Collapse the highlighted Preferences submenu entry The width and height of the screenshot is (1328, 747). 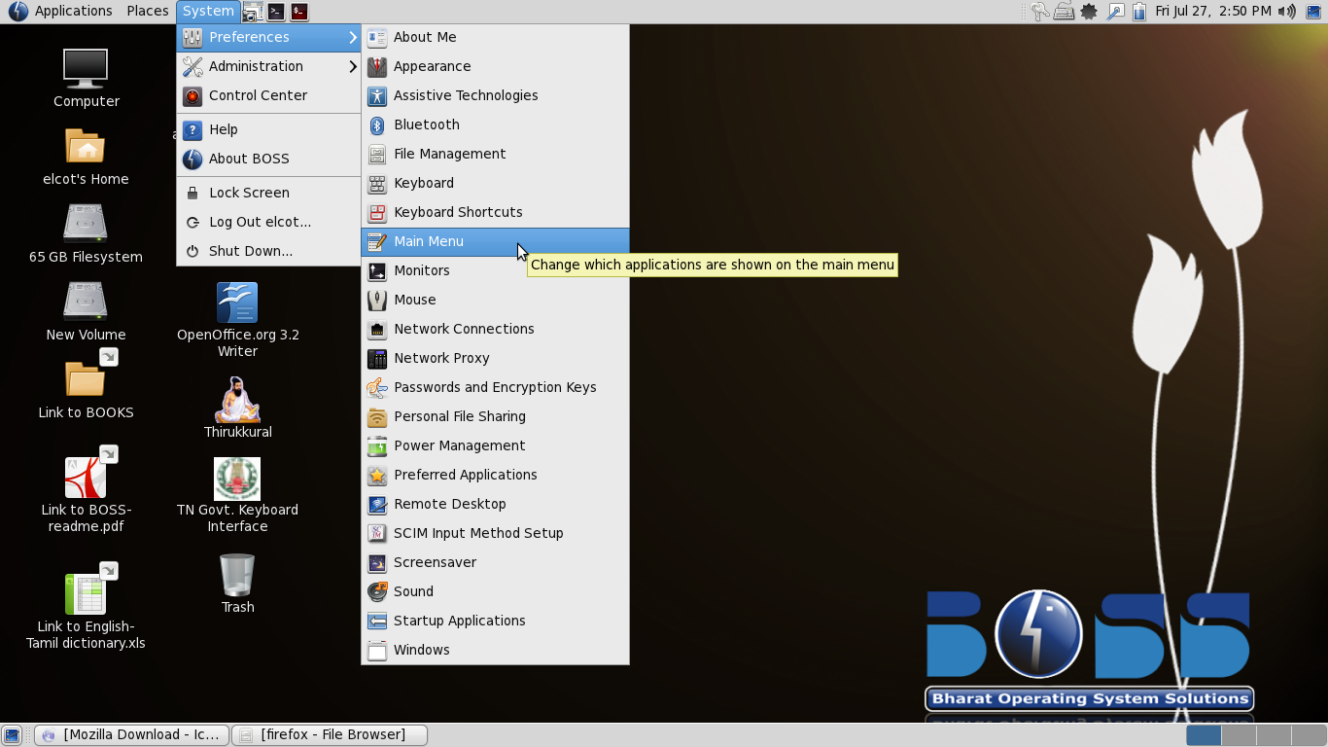(269, 37)
